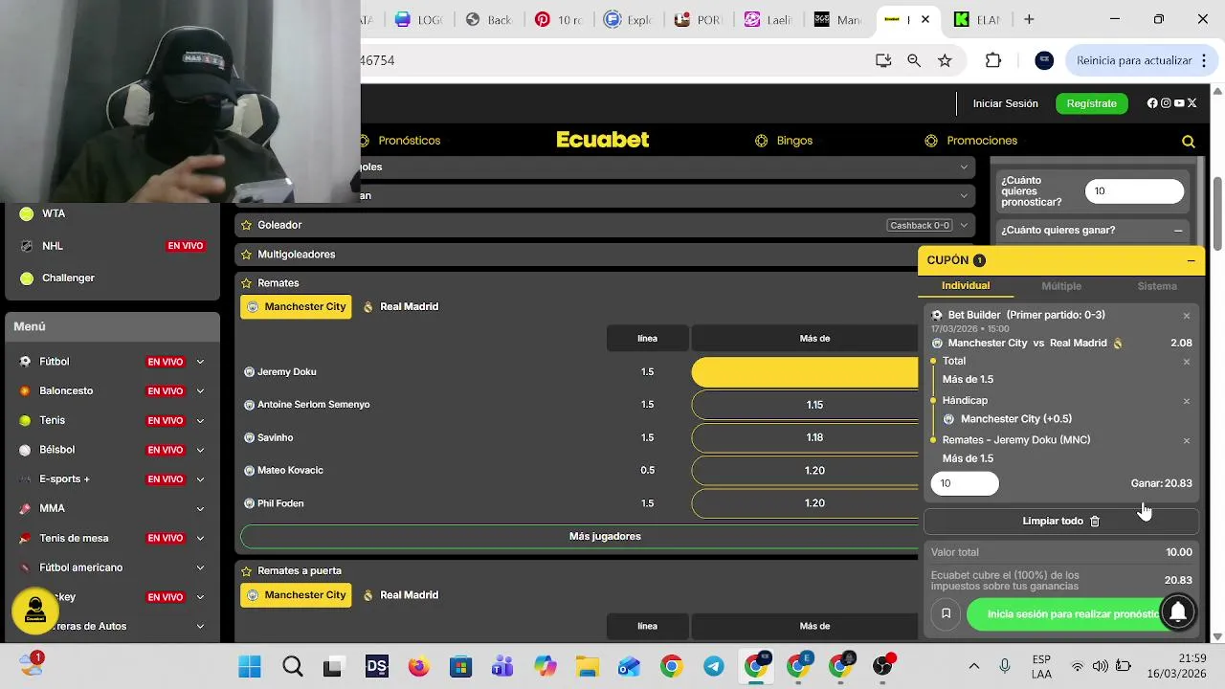The height and width of the screenshot is (689, 1225).
Task: Remove the Hándicap selection from the coupon
Action: [1187, 402]
